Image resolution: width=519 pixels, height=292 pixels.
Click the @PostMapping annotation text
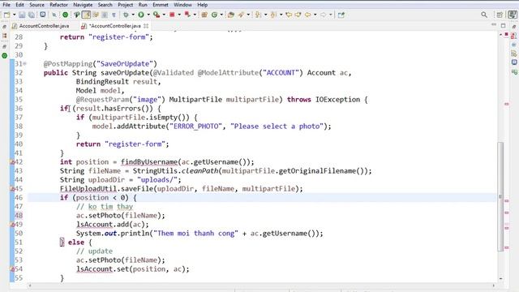tap(68, 63)
